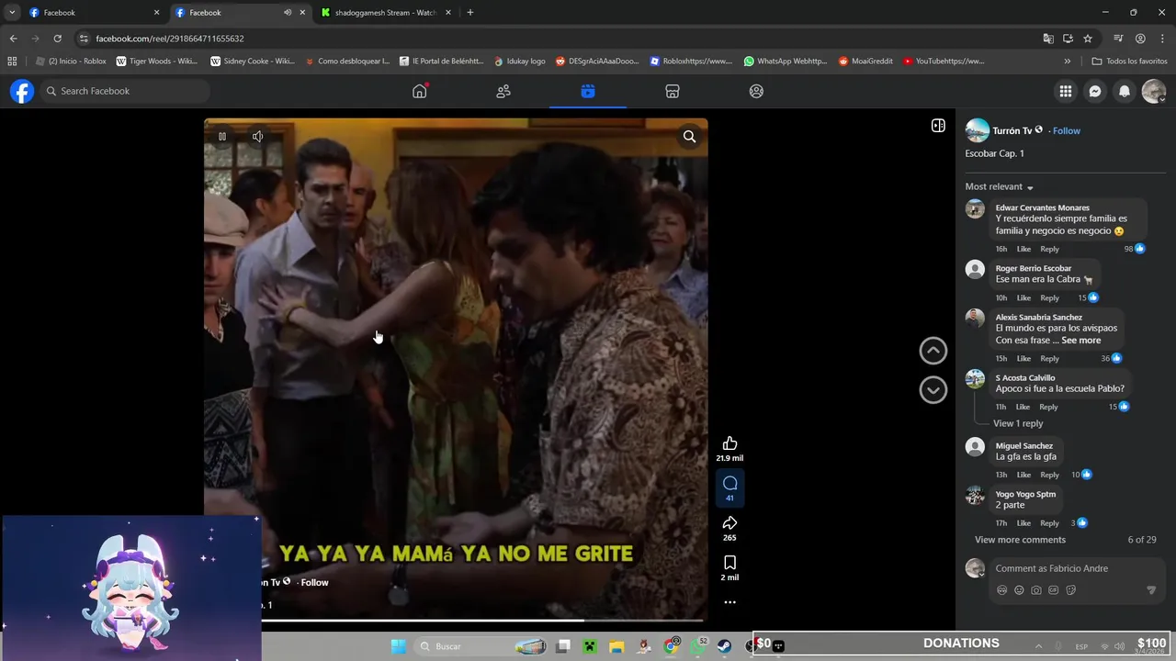Go back in the browser

[13, 39]
